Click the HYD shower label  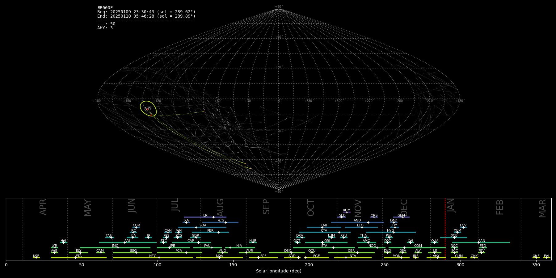pyautogui.click(x=390, y=231)
